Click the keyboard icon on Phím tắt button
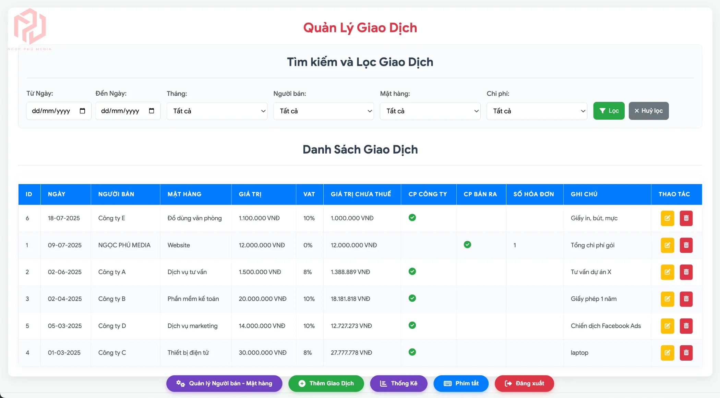 [447, 384]
